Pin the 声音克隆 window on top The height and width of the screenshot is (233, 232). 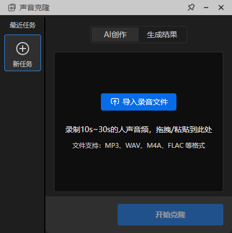pos(191,8)
